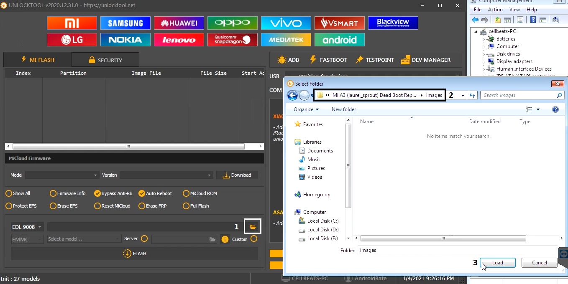The width and height of the screenshot is (568, 284).
Task: Open the EDL 9008 mode dropdown
Action: pyautogui.click(x=27, y=227)
